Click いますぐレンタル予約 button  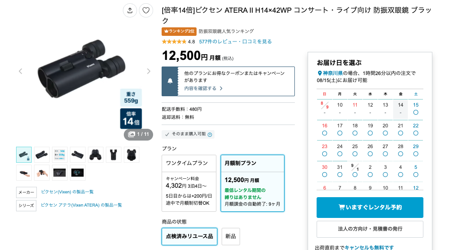pos(370,208)
